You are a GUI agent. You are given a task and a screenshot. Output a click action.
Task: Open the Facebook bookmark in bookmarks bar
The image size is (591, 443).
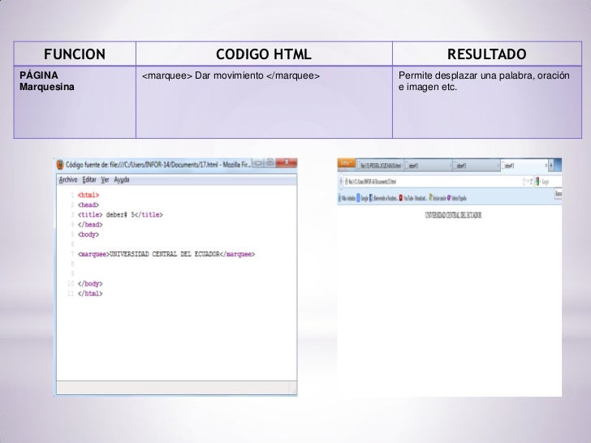384,198
